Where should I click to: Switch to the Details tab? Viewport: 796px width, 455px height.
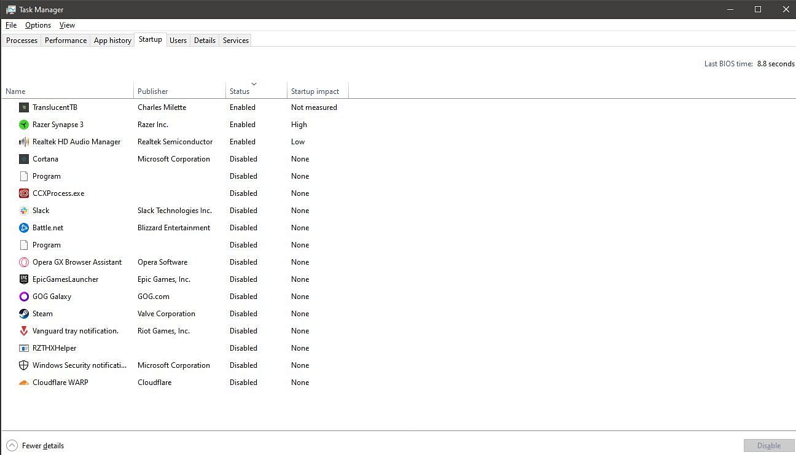tap(205, 41)
